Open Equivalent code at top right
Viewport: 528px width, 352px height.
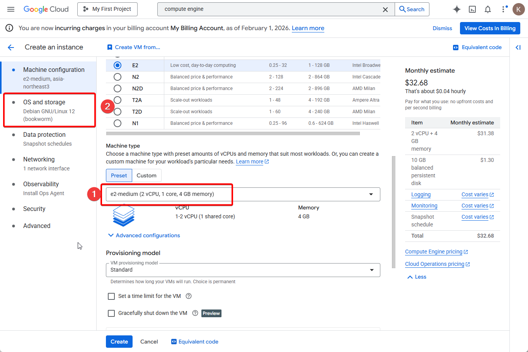pos(477,47)
